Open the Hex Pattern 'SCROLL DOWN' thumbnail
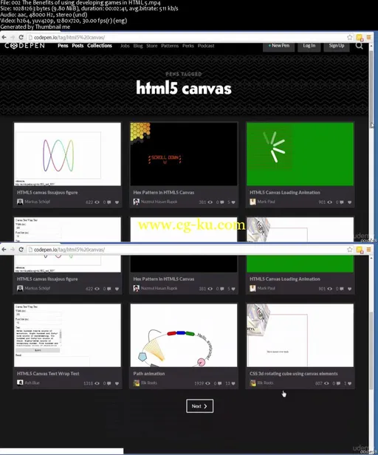The image size is (378, 455). [x=184, y=154]
